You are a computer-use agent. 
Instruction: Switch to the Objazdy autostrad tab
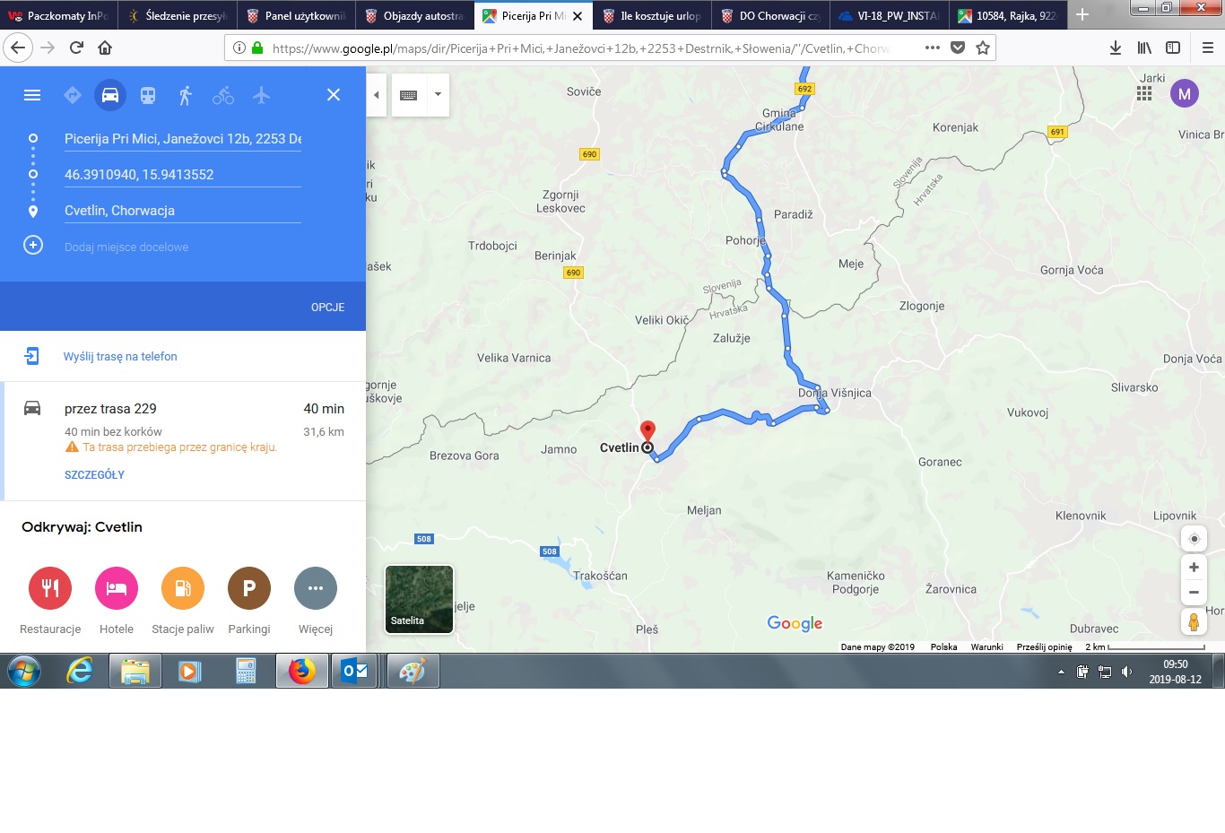point(413,15)
